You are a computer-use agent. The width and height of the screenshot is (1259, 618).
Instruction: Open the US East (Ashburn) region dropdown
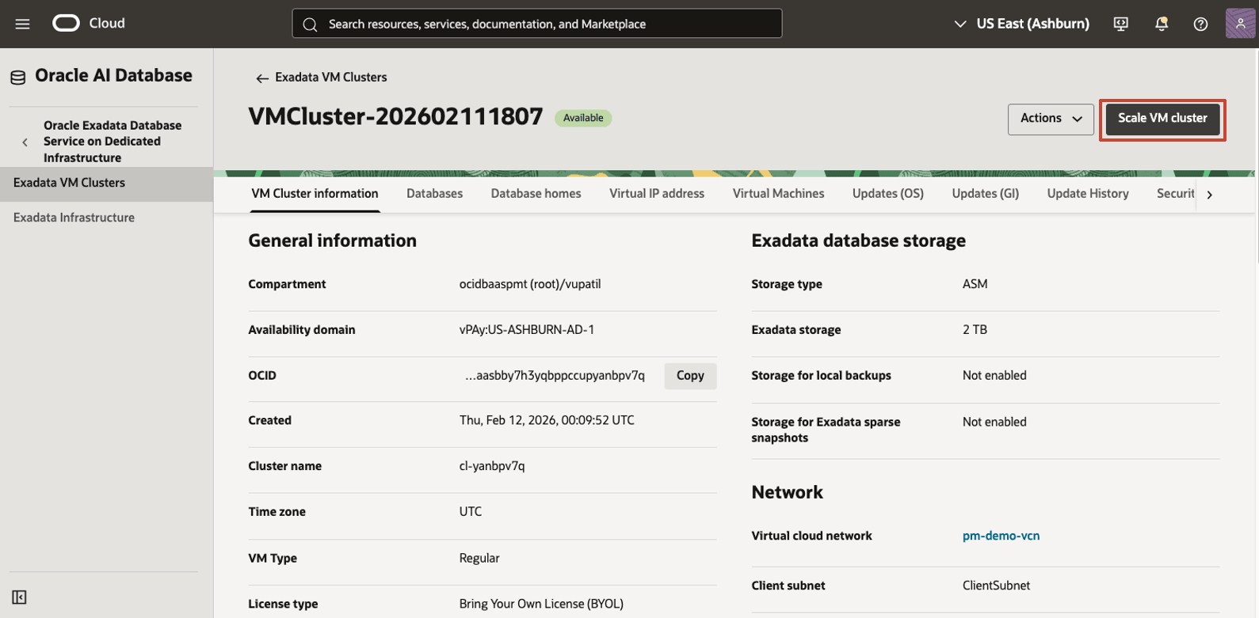(x=1022, y=24)
